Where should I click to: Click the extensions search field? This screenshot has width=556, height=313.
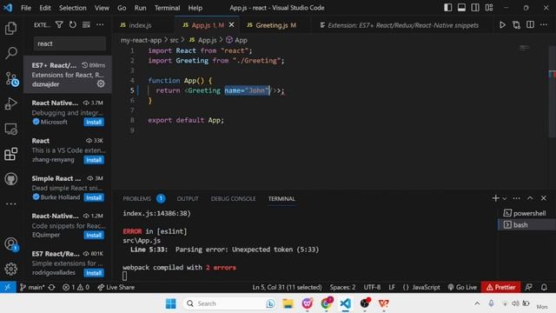click(69, 43)
